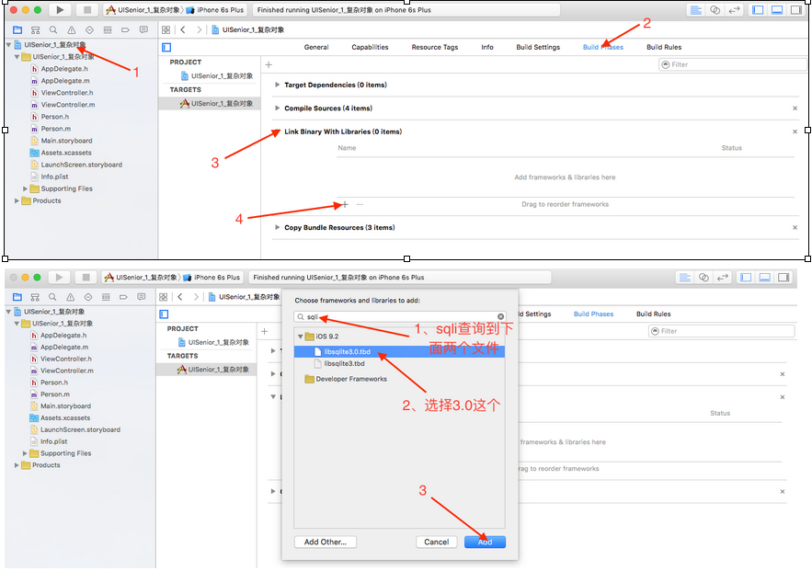Select Main.storyboard in top navigator
Viewport: 812px width, 571px height.
coord(66,141)
